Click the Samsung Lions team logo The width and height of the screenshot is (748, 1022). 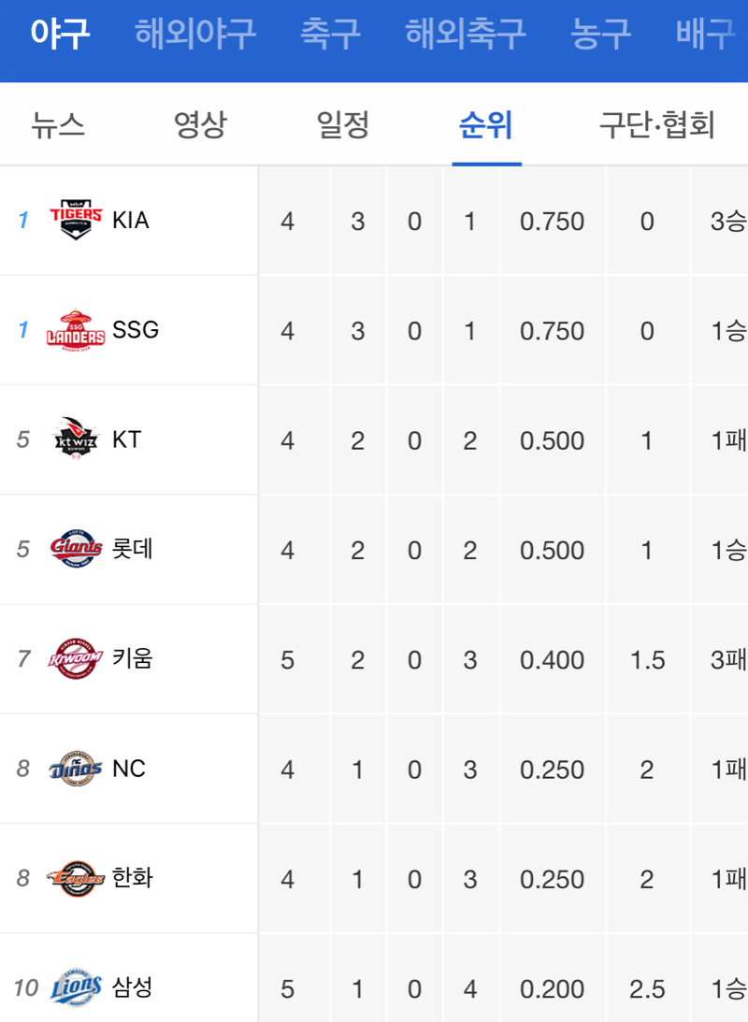tap(77, 986)
